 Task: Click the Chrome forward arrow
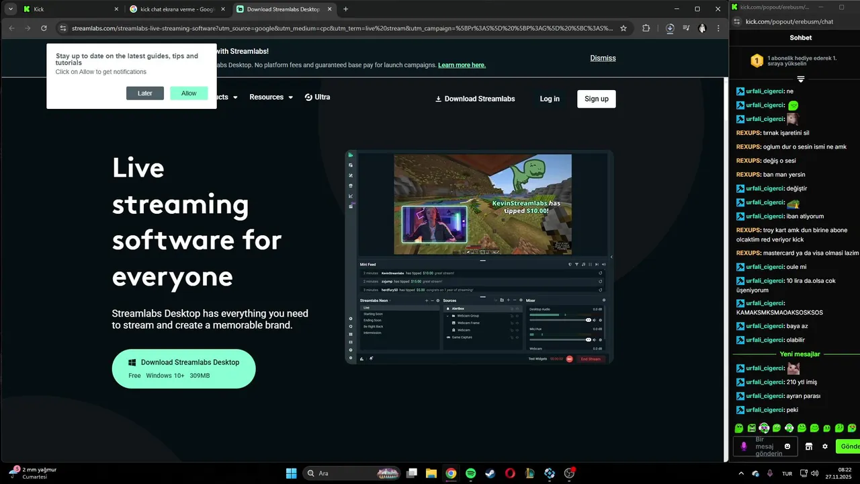28,28
